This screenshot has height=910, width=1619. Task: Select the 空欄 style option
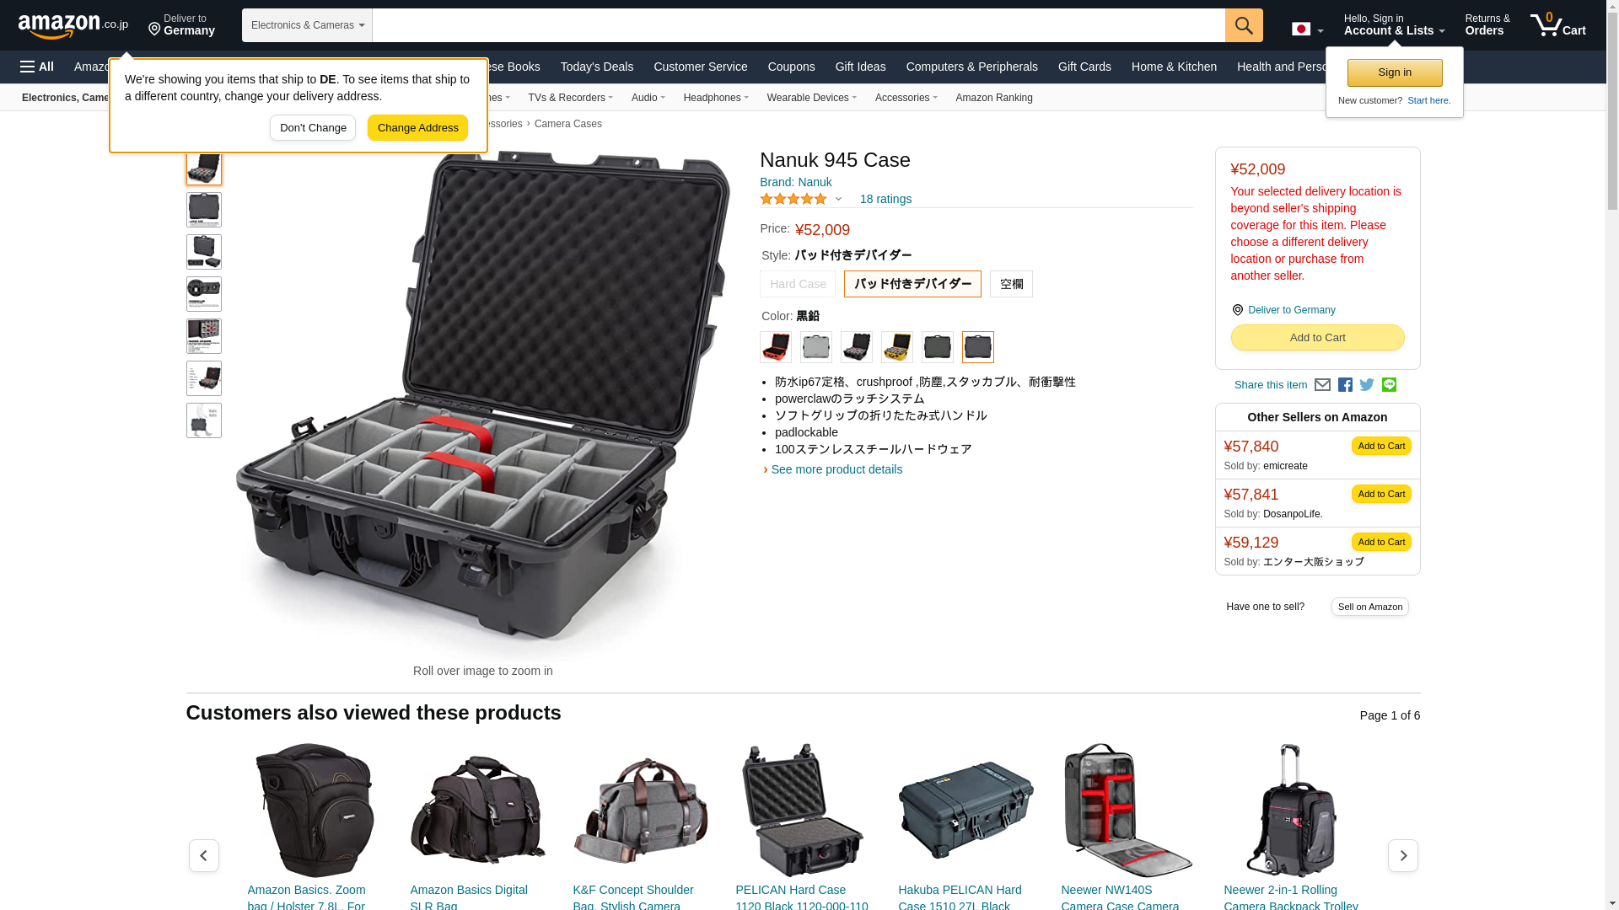[x=1011, y=284]
